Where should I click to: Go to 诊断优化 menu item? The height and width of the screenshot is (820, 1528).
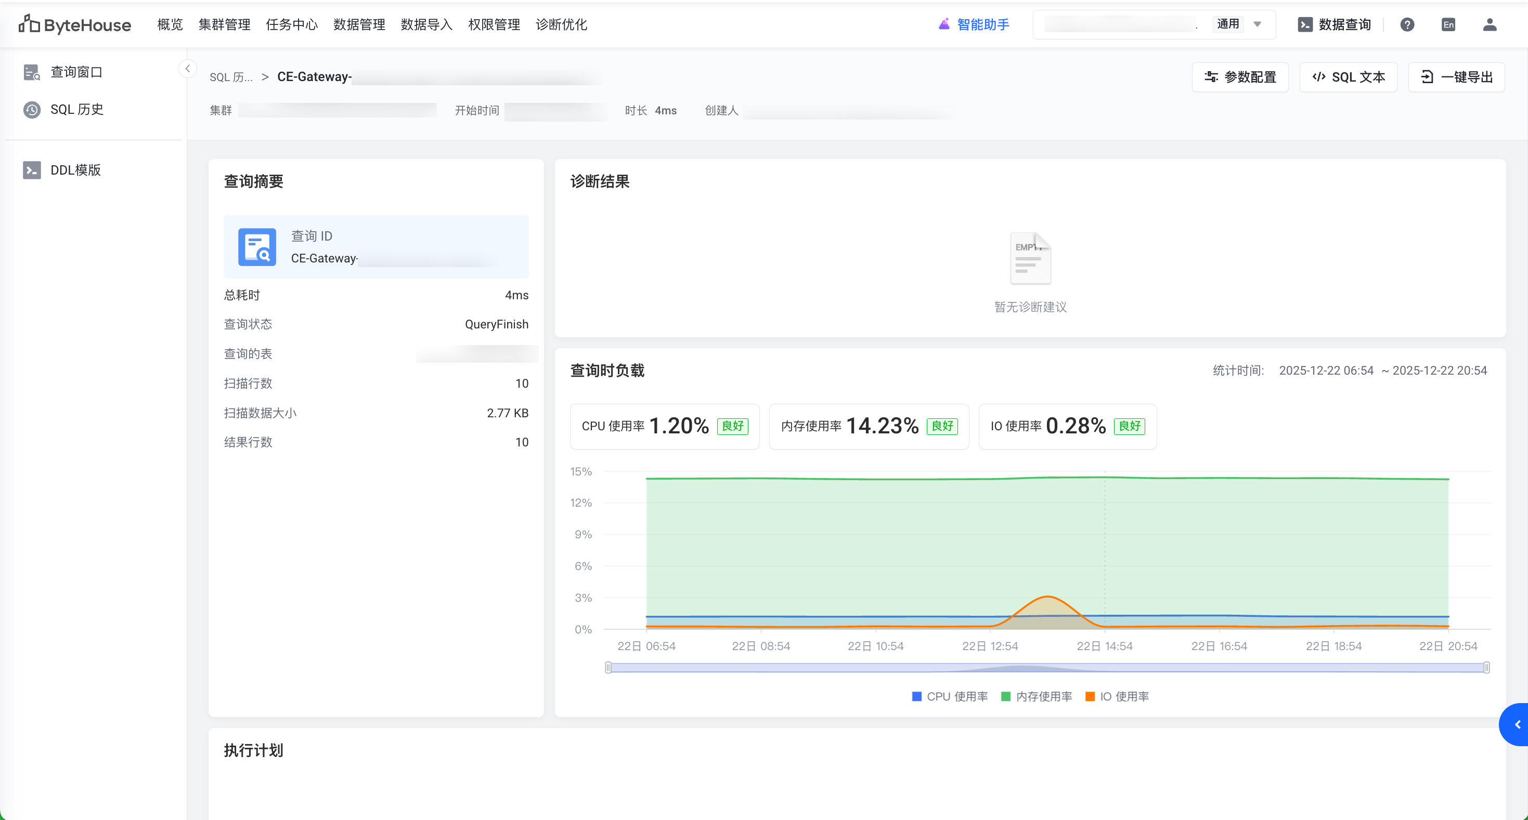(x=561, y=24)
